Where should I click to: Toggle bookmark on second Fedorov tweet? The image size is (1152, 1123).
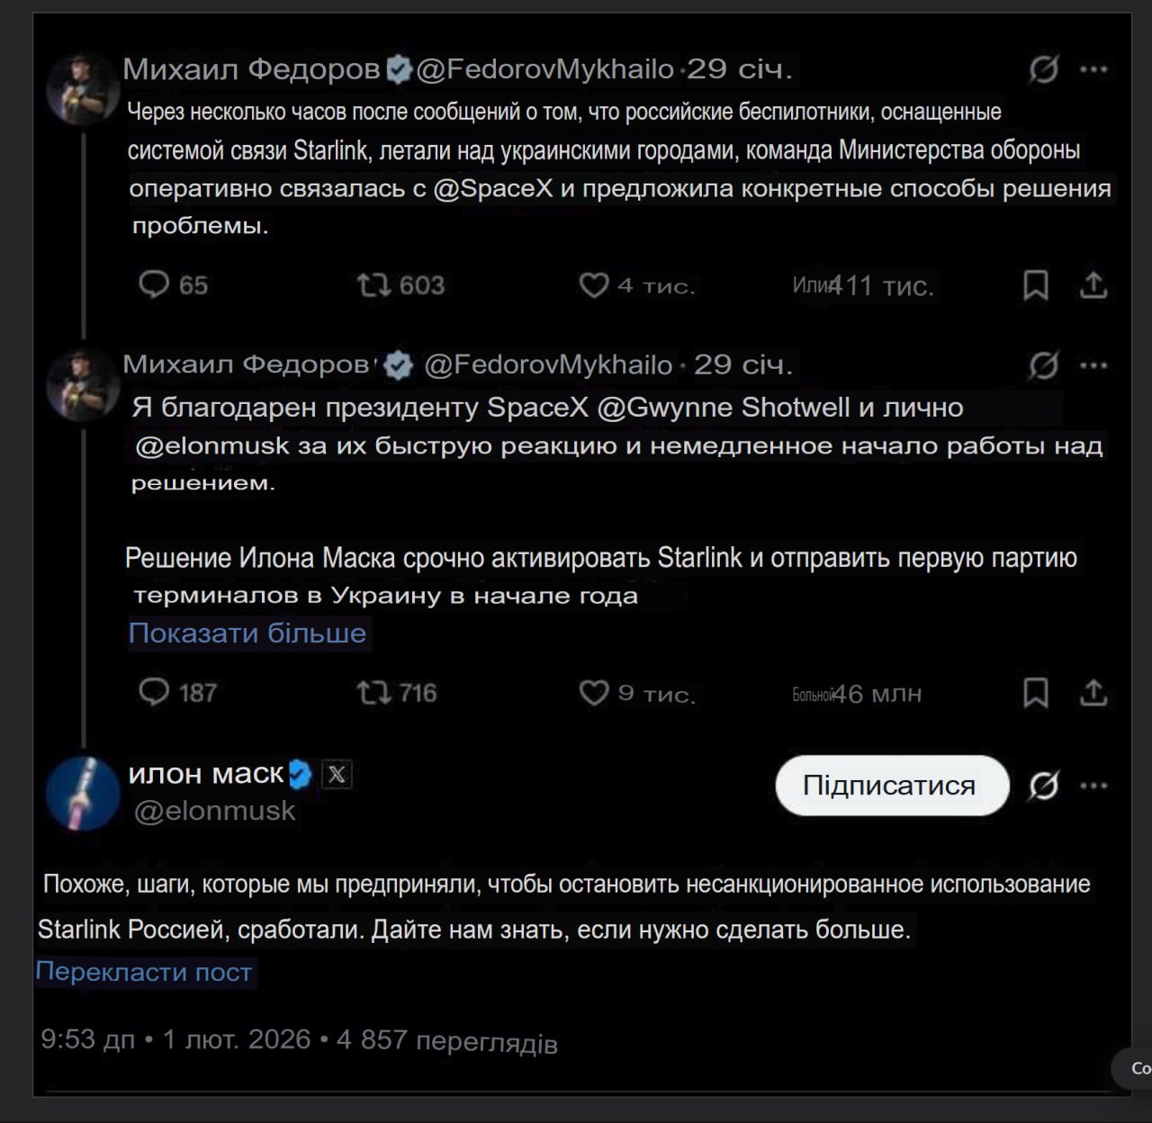[1036, 693]
